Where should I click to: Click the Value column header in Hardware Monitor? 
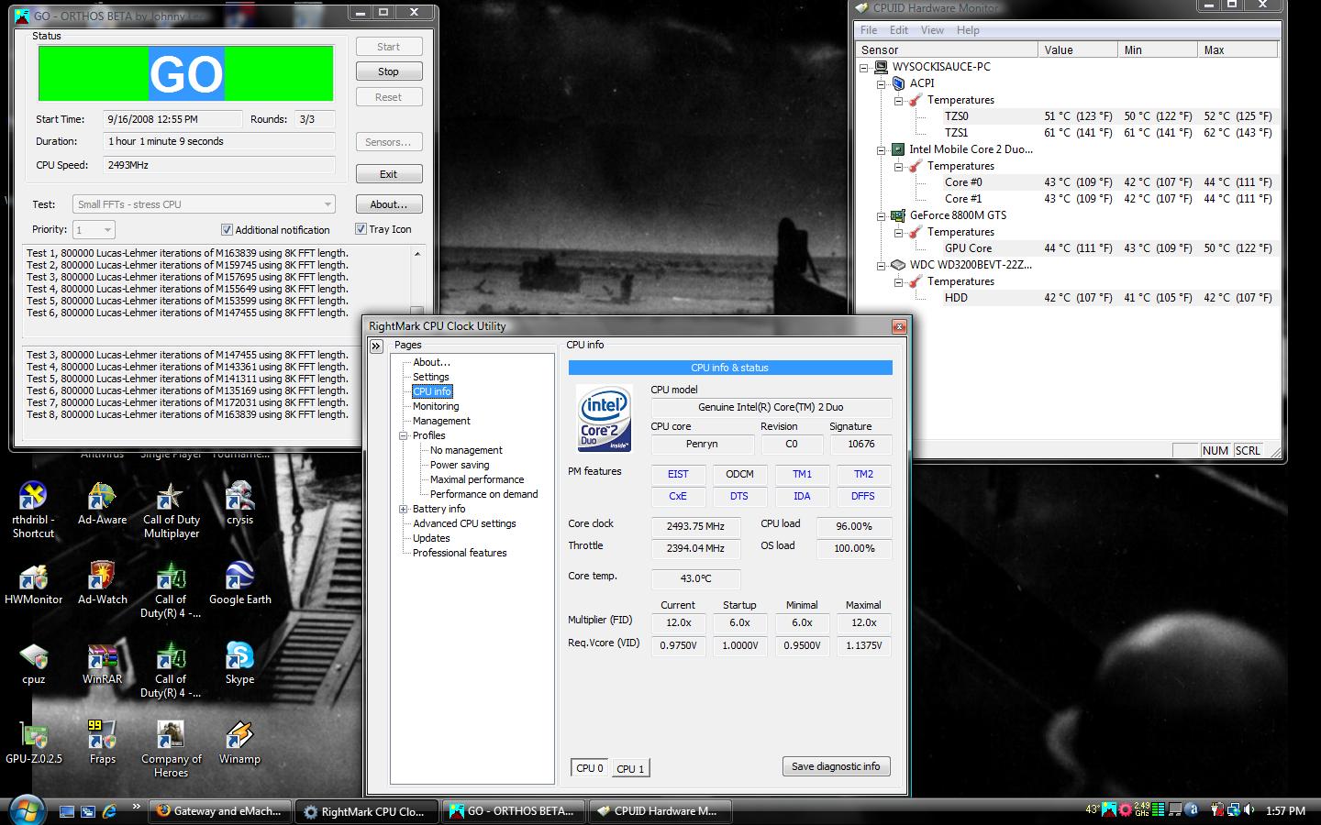(x=1078, y=49)
